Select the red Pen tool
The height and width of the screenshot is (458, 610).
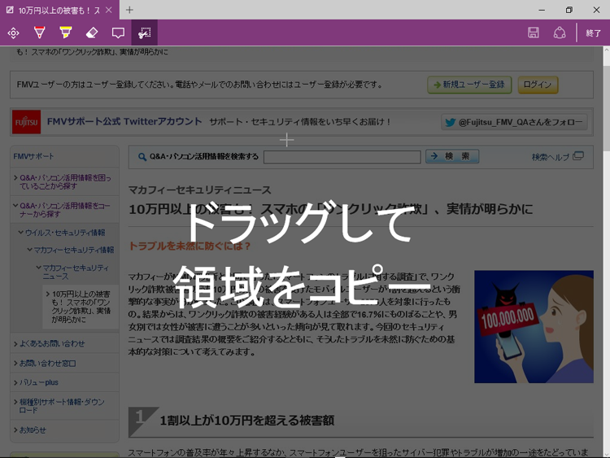[x=39, y=33]
